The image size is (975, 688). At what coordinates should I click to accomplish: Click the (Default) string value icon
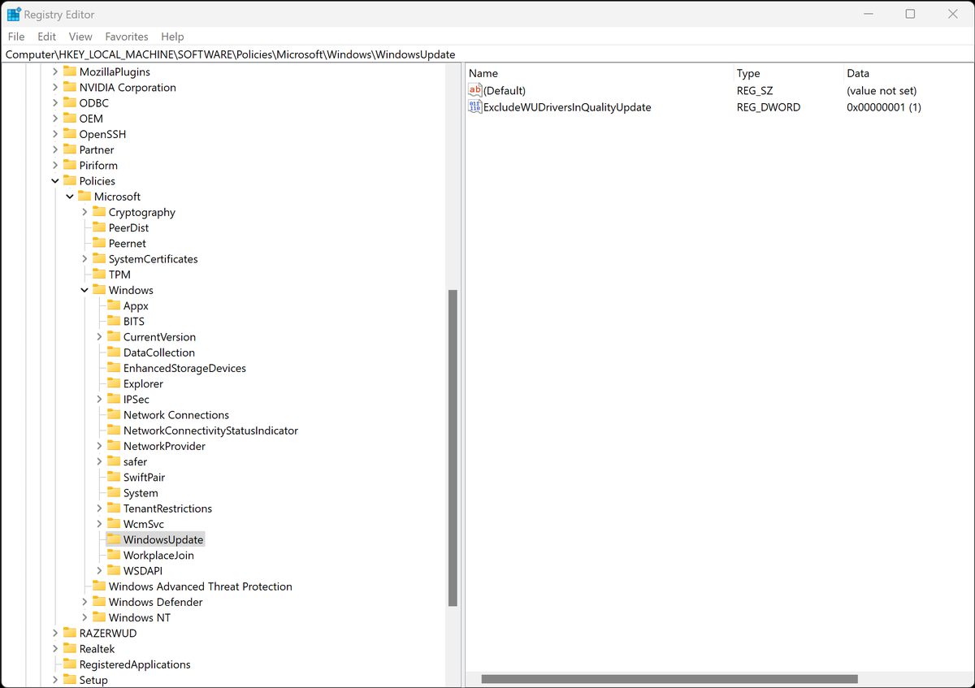coord(476,91)
